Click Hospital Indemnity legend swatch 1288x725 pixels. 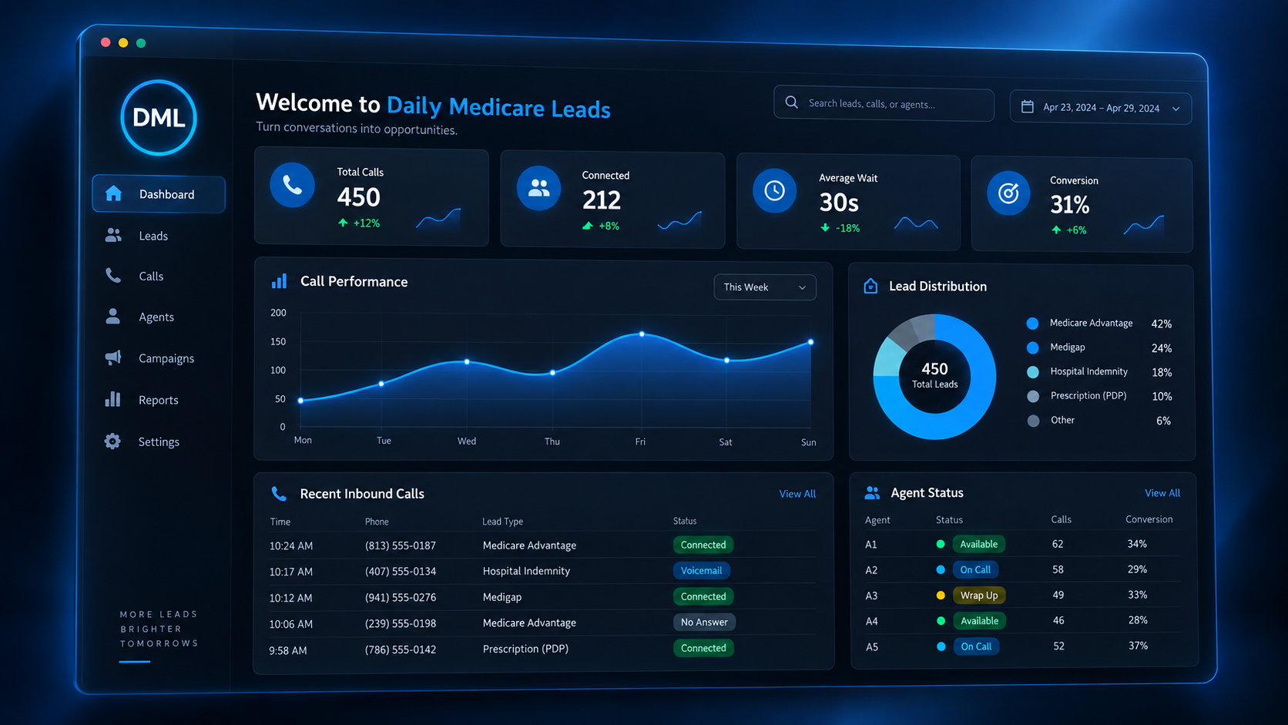(1033, 372)
